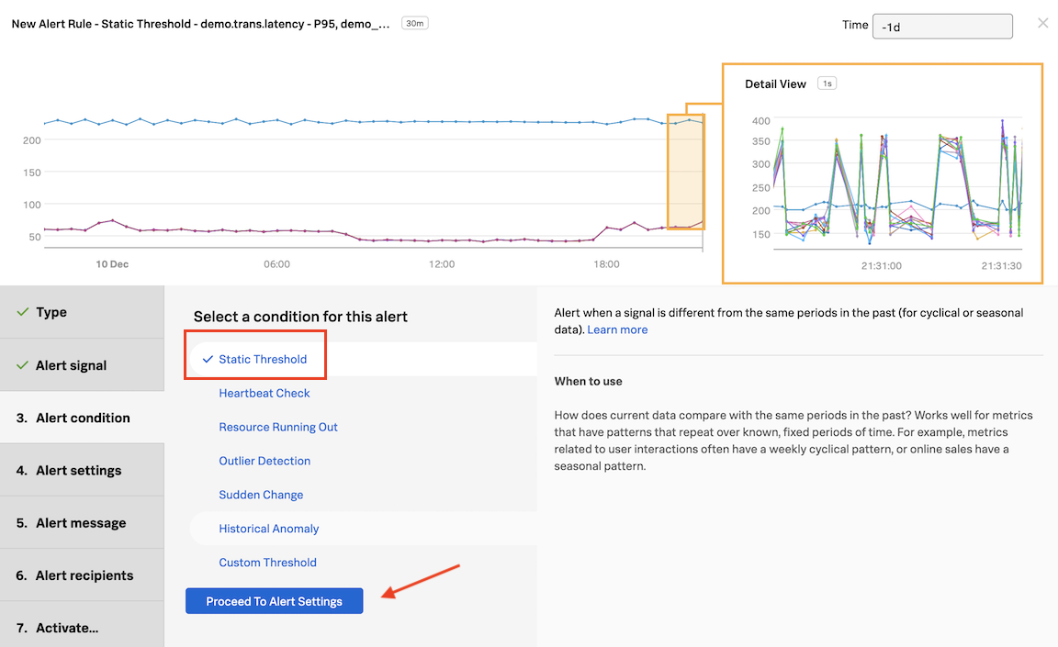Click the 1s Detail View badge
The width and height of the screenshot is (1058, 647).
click(x=827, y=84)
